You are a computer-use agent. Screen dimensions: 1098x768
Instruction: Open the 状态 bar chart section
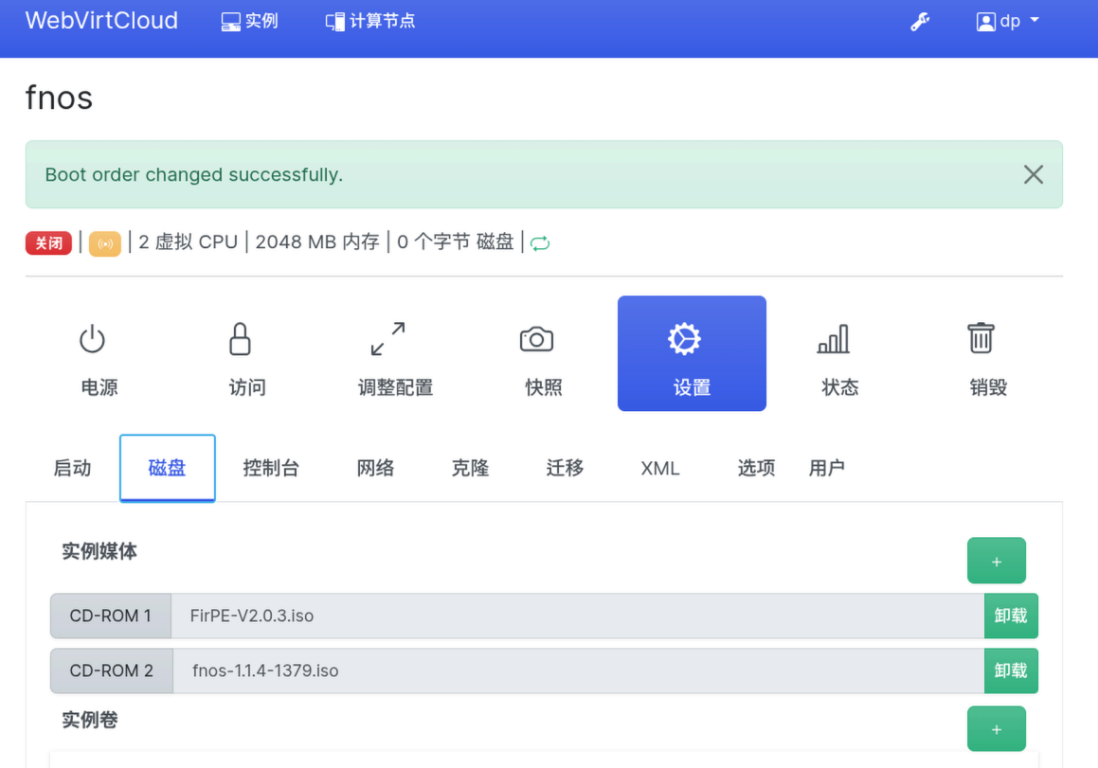[x=839, y=353]
